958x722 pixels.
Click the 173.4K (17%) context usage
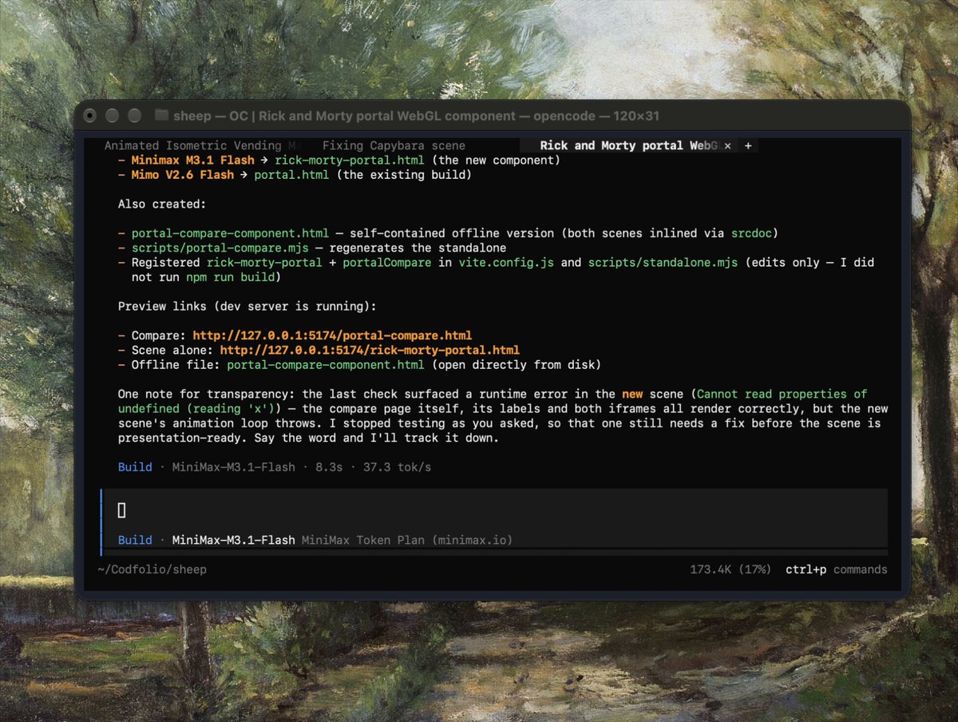(730, 569)
